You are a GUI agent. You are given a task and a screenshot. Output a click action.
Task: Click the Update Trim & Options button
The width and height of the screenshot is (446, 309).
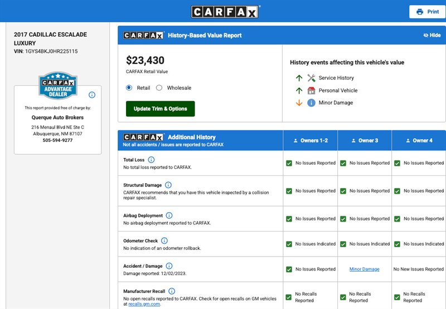160,109
